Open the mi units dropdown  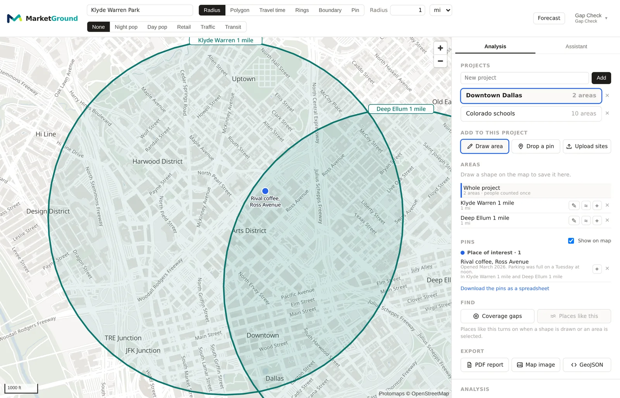(441, 10)
